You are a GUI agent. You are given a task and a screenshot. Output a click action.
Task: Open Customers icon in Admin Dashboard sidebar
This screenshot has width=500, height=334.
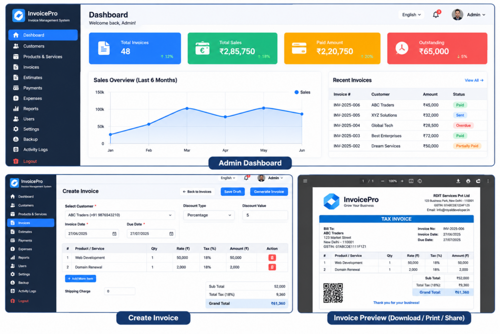point(16,46)
